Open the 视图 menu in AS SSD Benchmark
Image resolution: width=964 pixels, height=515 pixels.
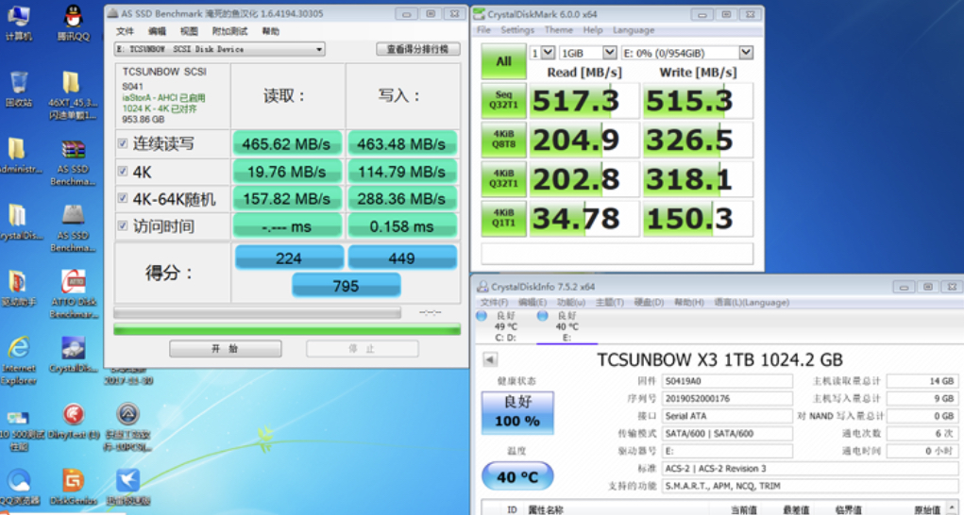189,31
